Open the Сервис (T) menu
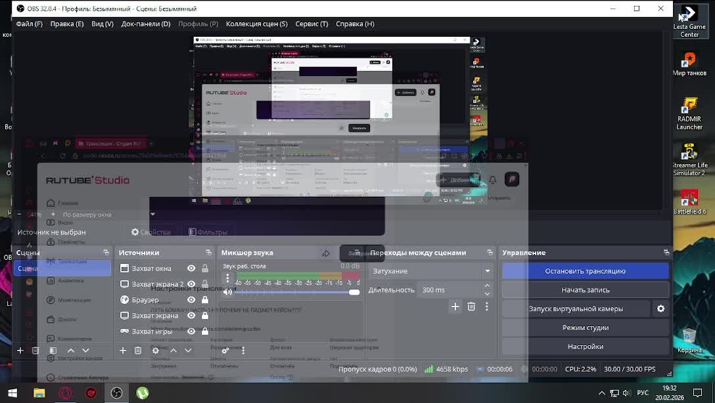Image resolution: width=715 pixels, height=403 pixels. [311, 24]
